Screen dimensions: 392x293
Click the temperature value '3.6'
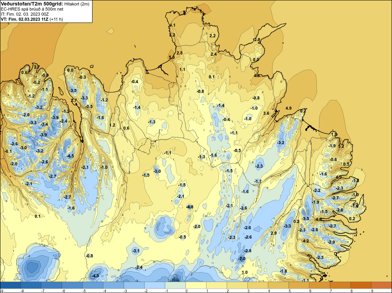pyautogui.click(x=266, y=113)
